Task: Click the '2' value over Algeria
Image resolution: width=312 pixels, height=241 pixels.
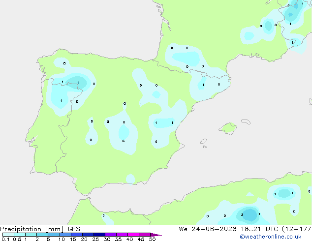Action: pyautogui.click(x=242, y=215)
